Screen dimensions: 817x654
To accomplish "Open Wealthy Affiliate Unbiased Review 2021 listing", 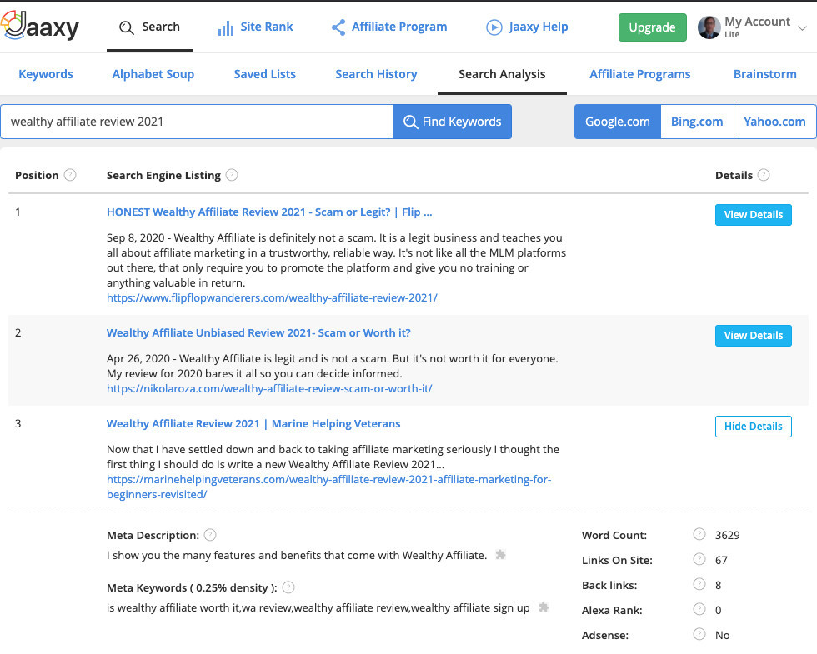I will coord(258,332).
